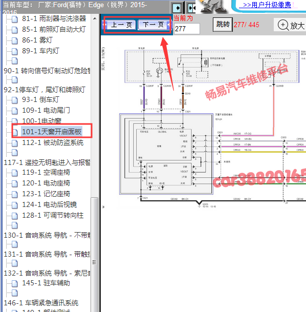Open 117-1 遥控无钥匙进入与报警 entry

47,162
